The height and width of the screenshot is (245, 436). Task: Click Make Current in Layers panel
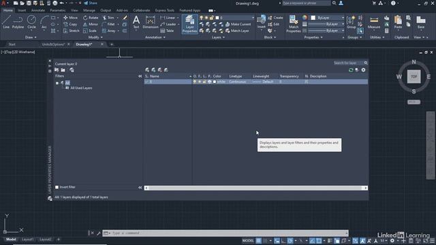238,24
